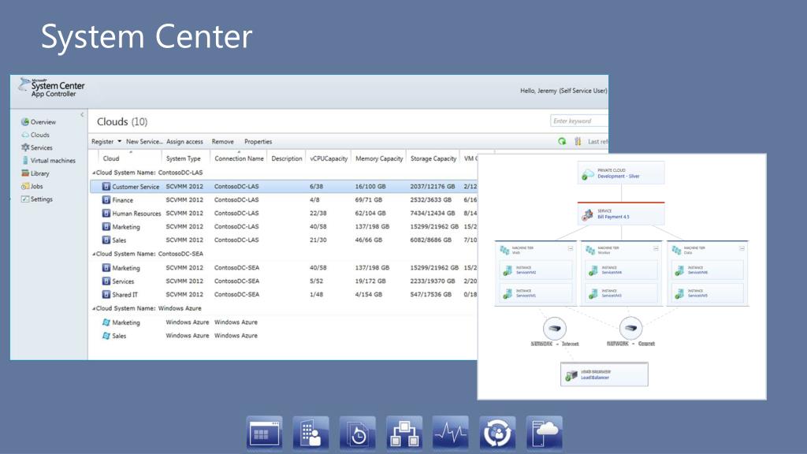Click the building with person icon

click(x=311, y=433)
